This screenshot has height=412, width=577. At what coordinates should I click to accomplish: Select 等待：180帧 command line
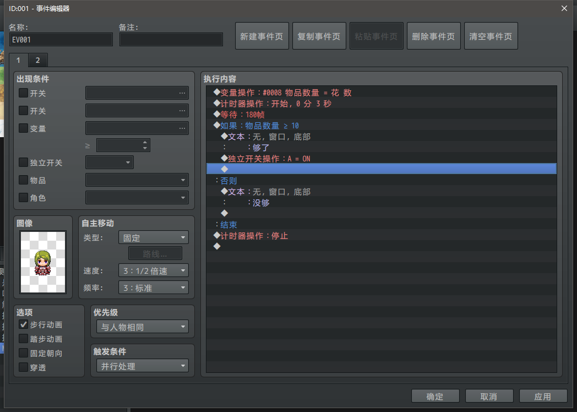point(382,115)
